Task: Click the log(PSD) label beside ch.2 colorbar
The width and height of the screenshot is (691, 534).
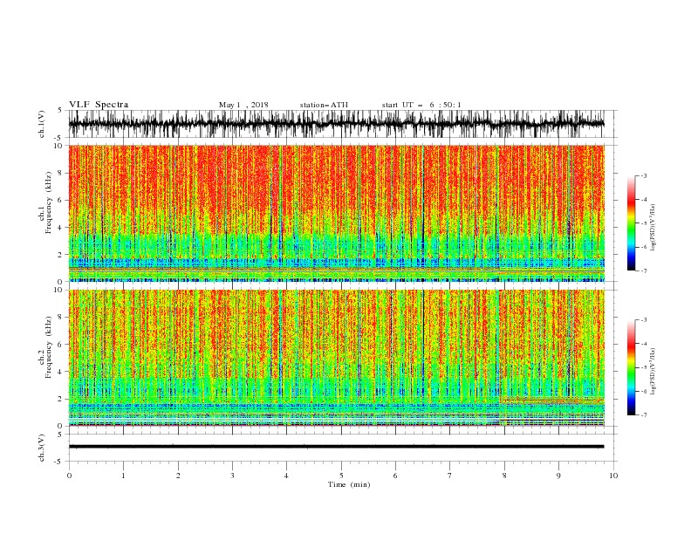Action: pyautogui.click(x=653, y=372)
